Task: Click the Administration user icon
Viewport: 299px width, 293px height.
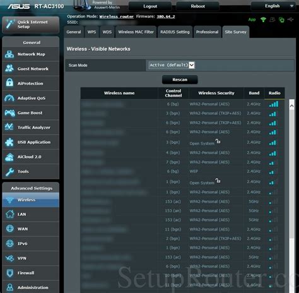Action: pos(10,287)
